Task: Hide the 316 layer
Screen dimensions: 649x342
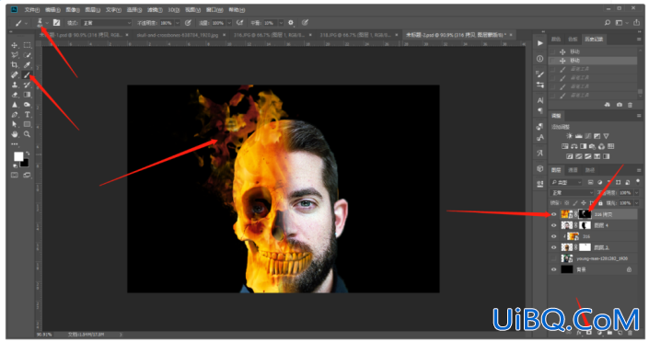Action: point(554,236)
